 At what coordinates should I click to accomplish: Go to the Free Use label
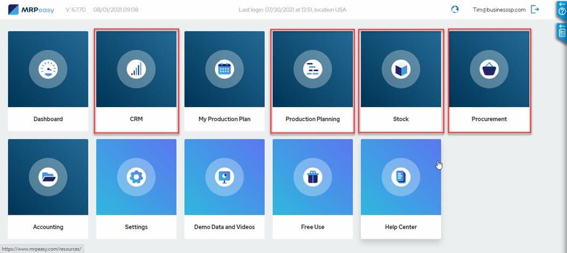313,227
